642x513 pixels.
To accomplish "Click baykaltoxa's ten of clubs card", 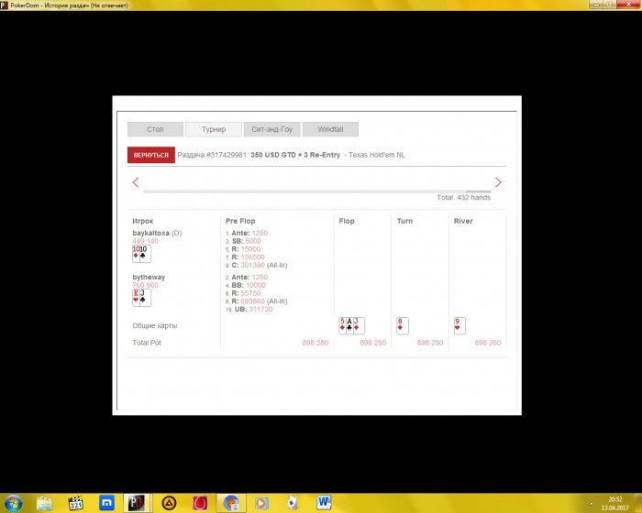I will click(x=145, y=254).
